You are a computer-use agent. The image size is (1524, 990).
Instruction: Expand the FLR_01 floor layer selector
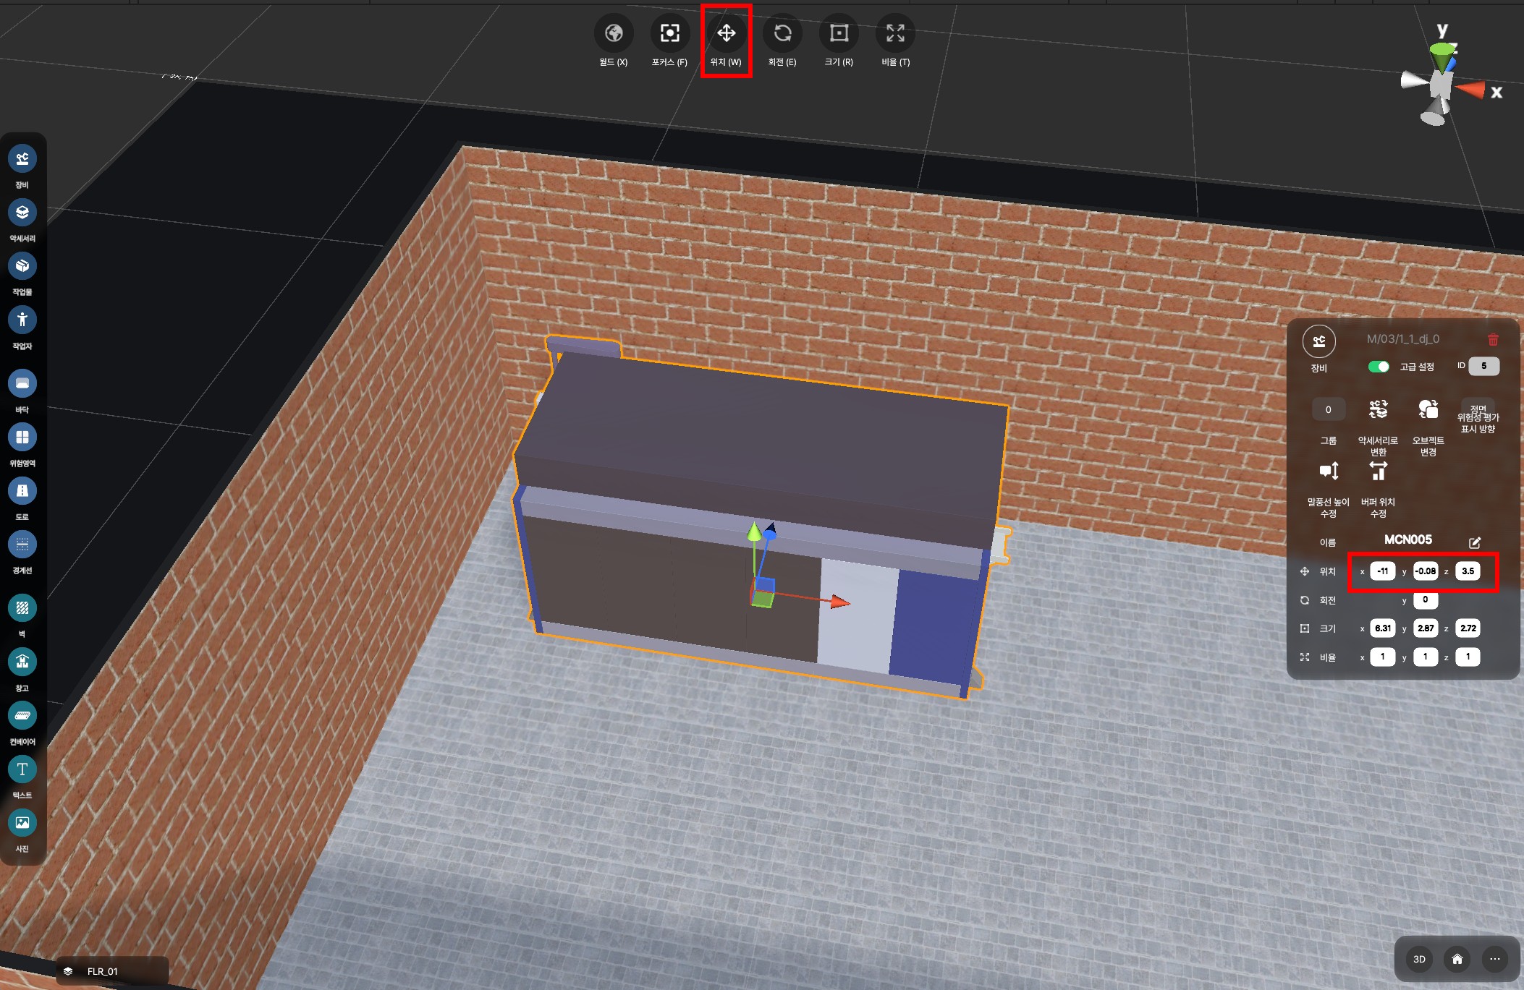[102, 971]
